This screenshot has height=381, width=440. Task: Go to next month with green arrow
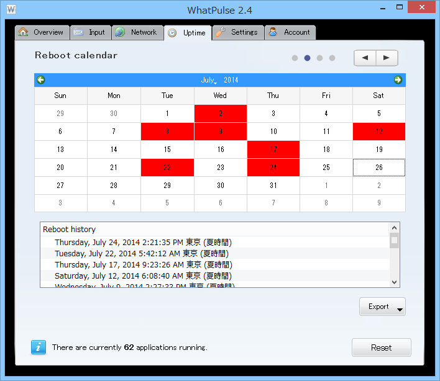[x=398, y=80]
